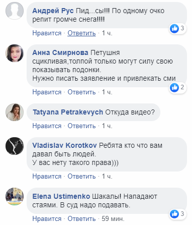192x225 pixels.
Task: Open the '59 мин.' timestamp of the last comment
Action: (x=113, y=219)
